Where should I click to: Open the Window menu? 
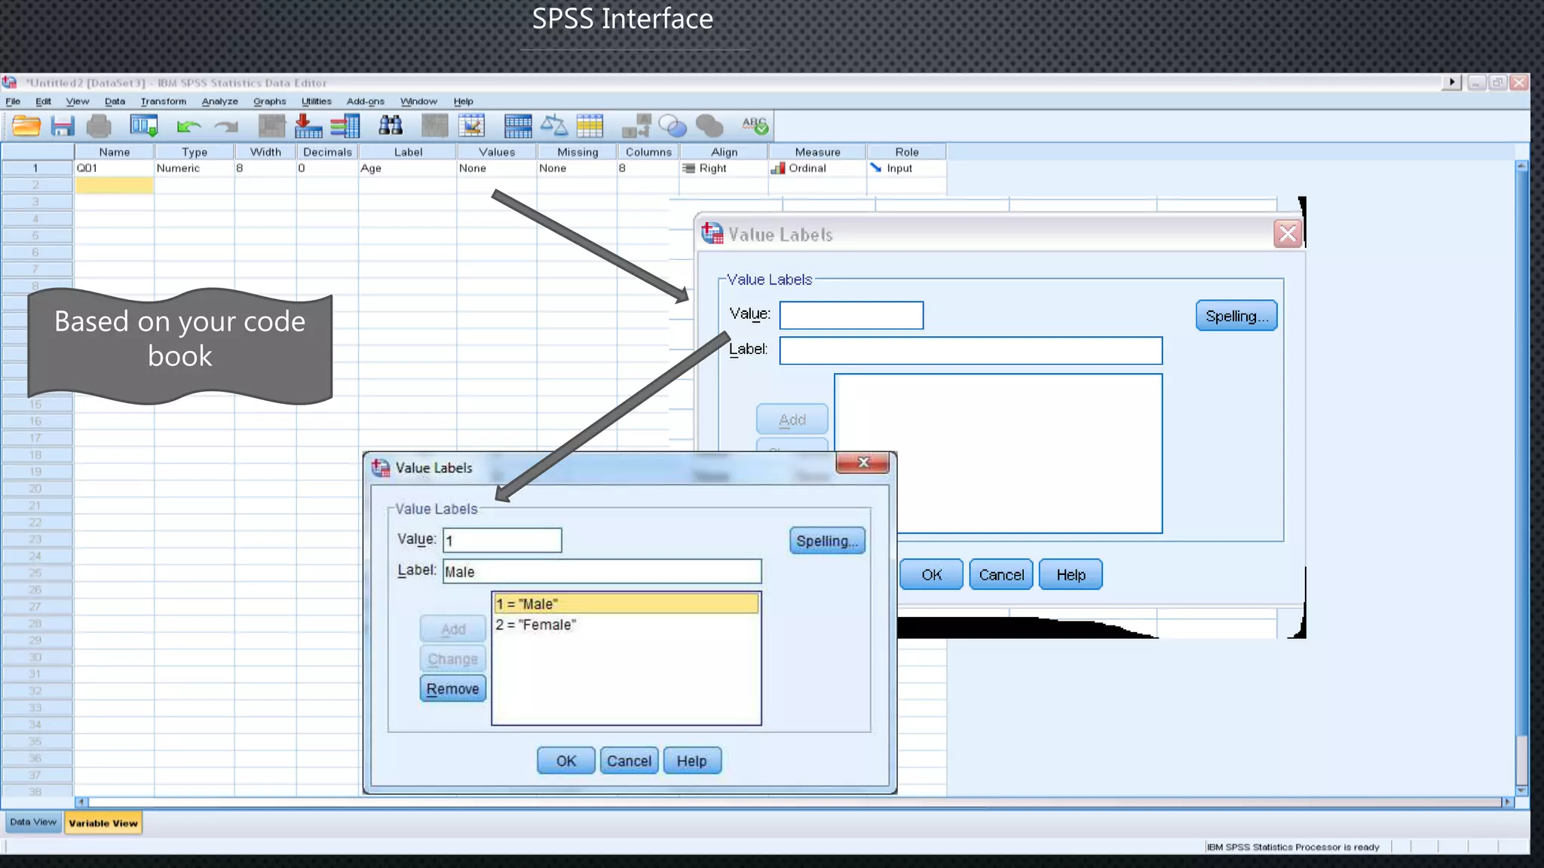pyautogui.click(x=418, y=102)
